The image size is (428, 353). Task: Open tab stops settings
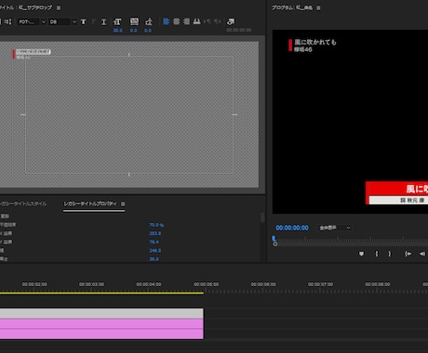(x=196, y=21)
